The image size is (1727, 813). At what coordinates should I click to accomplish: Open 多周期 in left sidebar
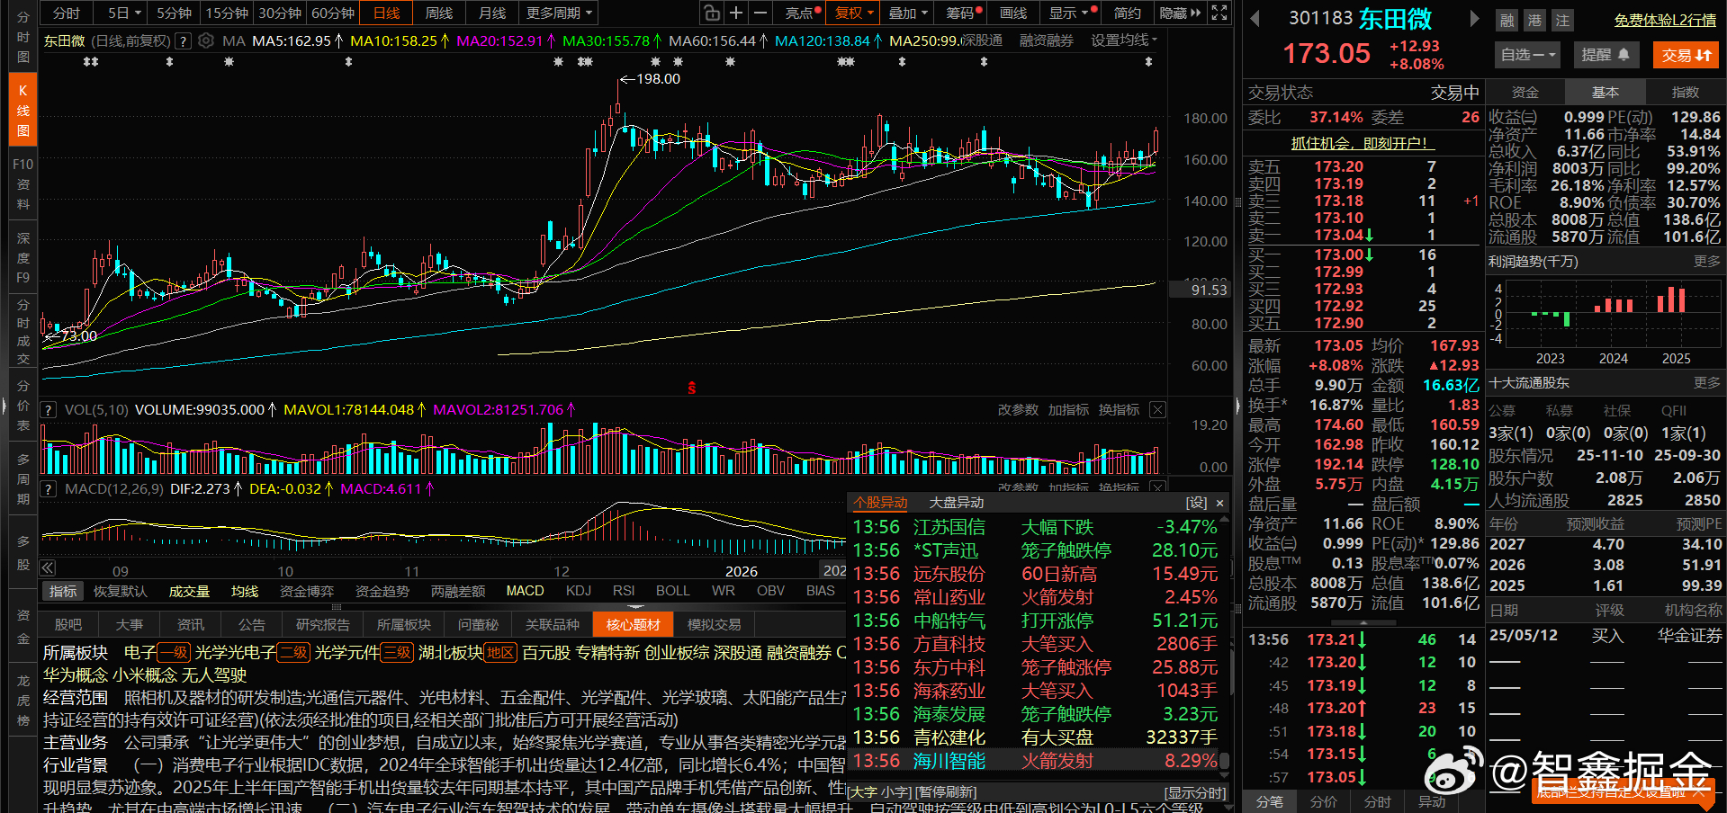tap(22, 478)
